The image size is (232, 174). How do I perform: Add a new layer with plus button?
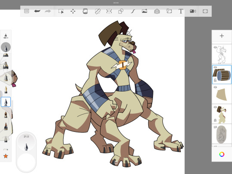222,36
